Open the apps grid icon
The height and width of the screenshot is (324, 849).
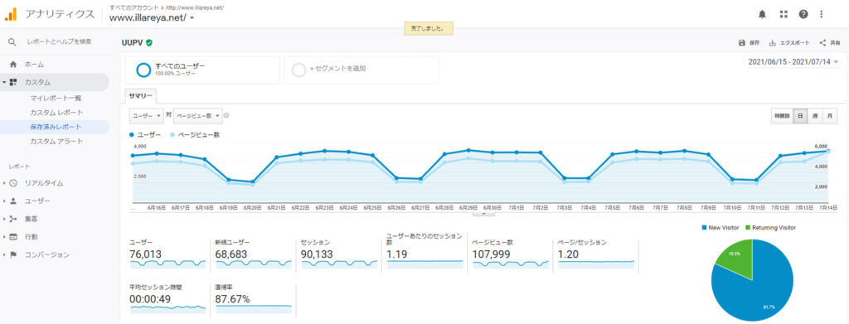tap(783, 15)
